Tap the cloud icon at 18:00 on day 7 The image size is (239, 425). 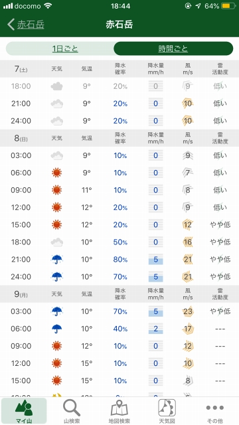tap(57, 86)
